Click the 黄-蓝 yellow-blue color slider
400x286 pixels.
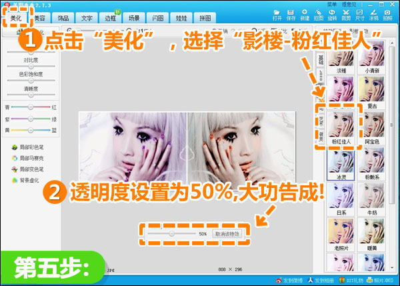(x=31, y=130)
